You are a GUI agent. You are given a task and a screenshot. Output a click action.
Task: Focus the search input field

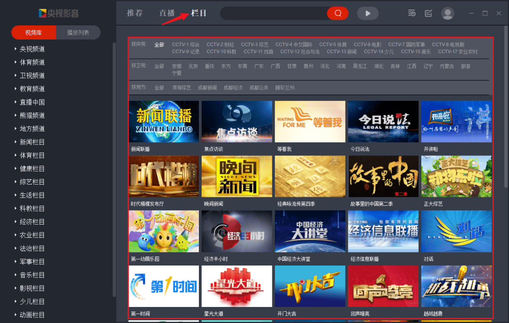[274, 13]
